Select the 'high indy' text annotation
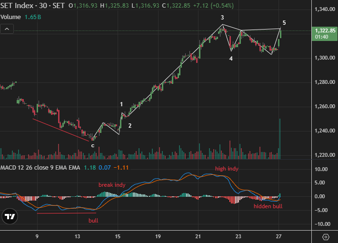The height and width of the screenshot is (243, 338). point(227,169)
